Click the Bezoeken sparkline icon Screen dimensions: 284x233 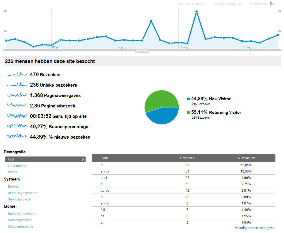coord(17,74)
